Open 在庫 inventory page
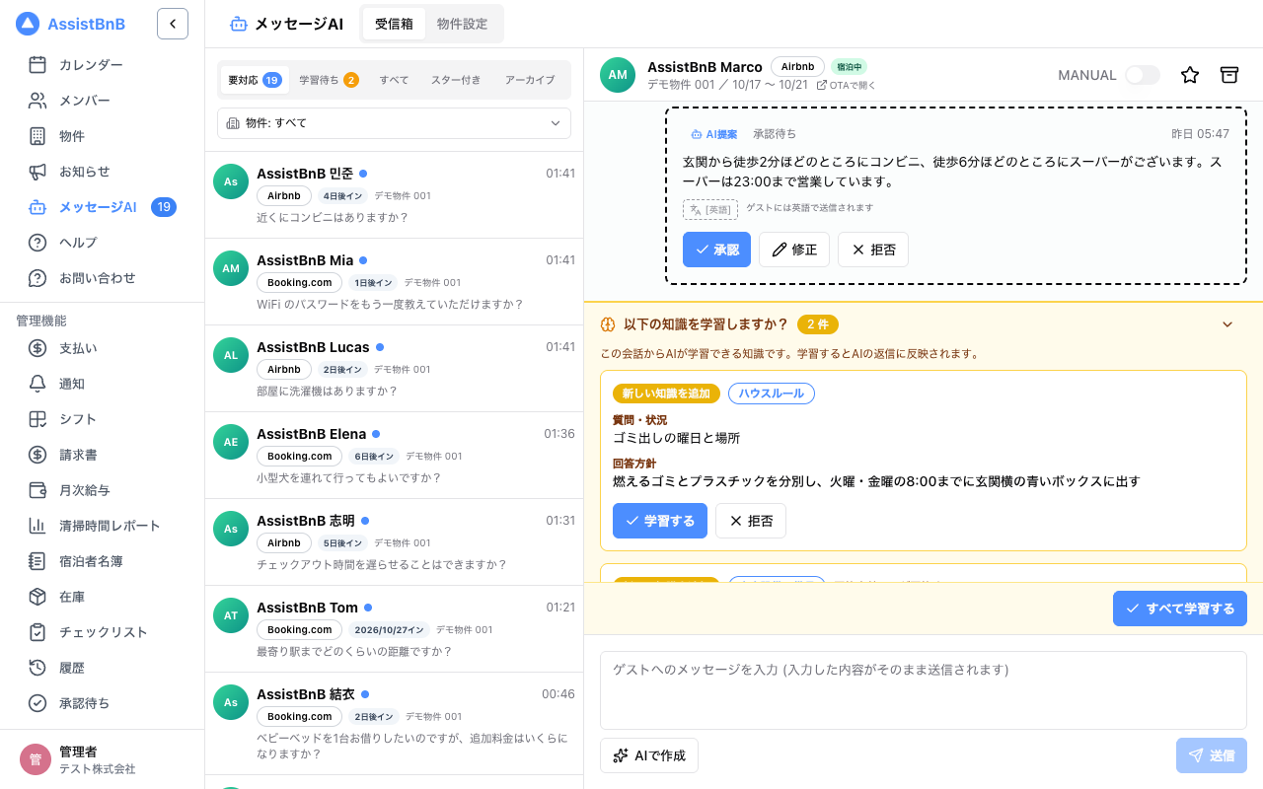 (103, 597)
